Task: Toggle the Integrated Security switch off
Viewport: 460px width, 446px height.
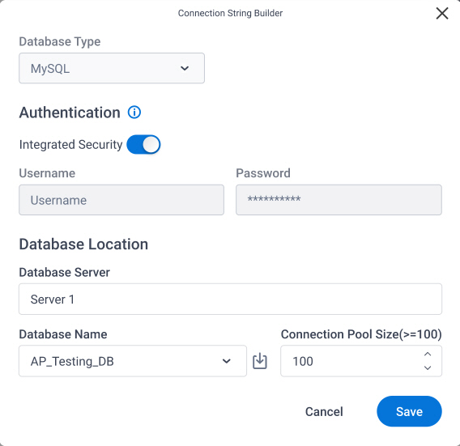Action: click(143, 145)
